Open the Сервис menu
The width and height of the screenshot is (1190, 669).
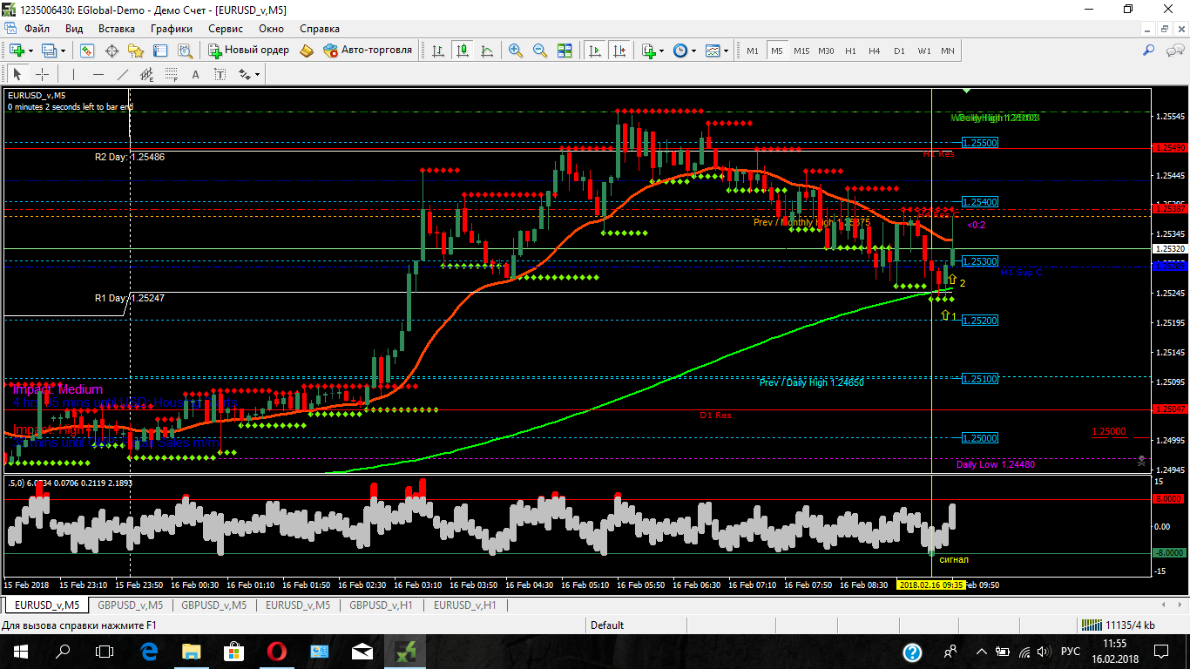click(x=226, y=28)
